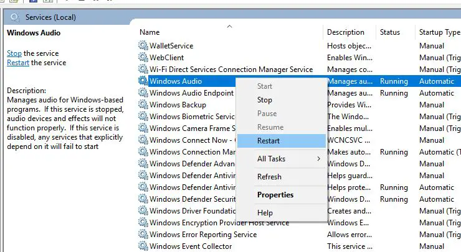This screenshot has height=252, width=461.
Task: Select the Windows Backup gear icon
Action: coord(143,104)
